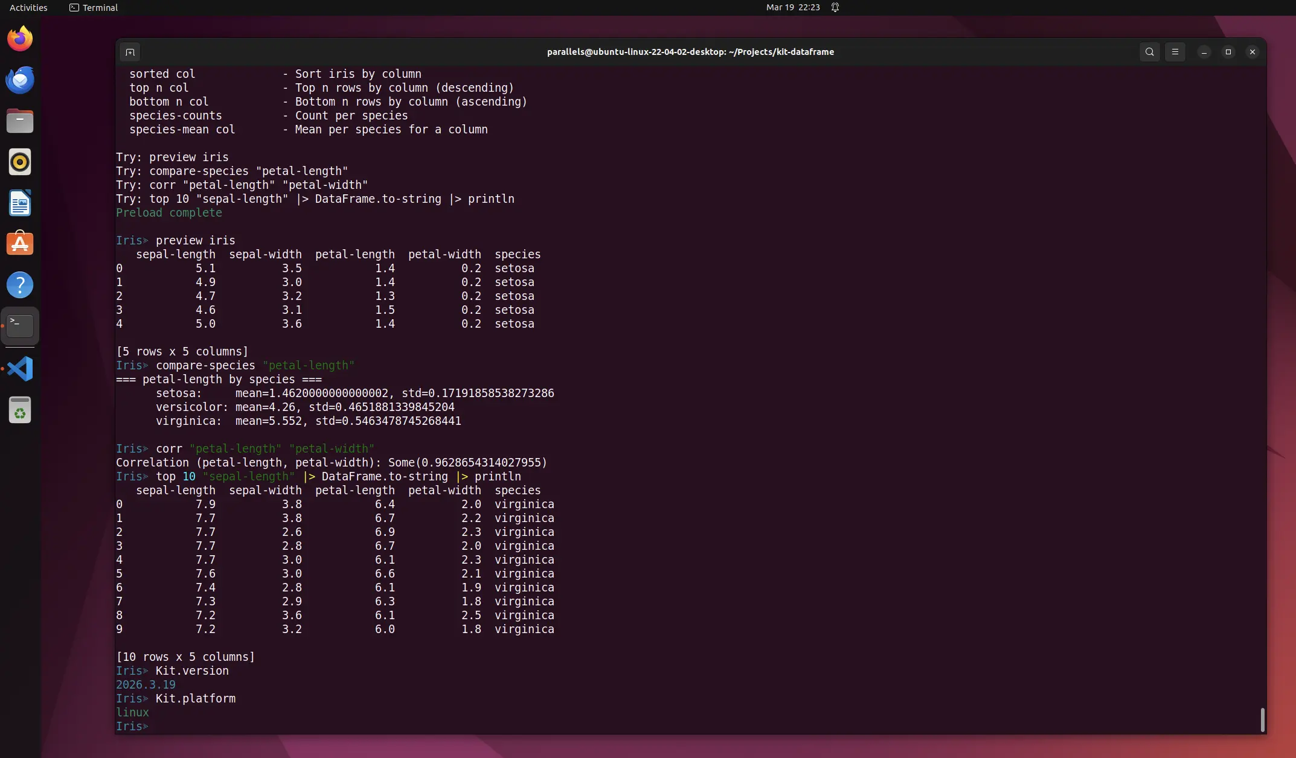Maximize the terminal window
This screenshot has width=1296, height=758.
click(x=1228, y=52)
